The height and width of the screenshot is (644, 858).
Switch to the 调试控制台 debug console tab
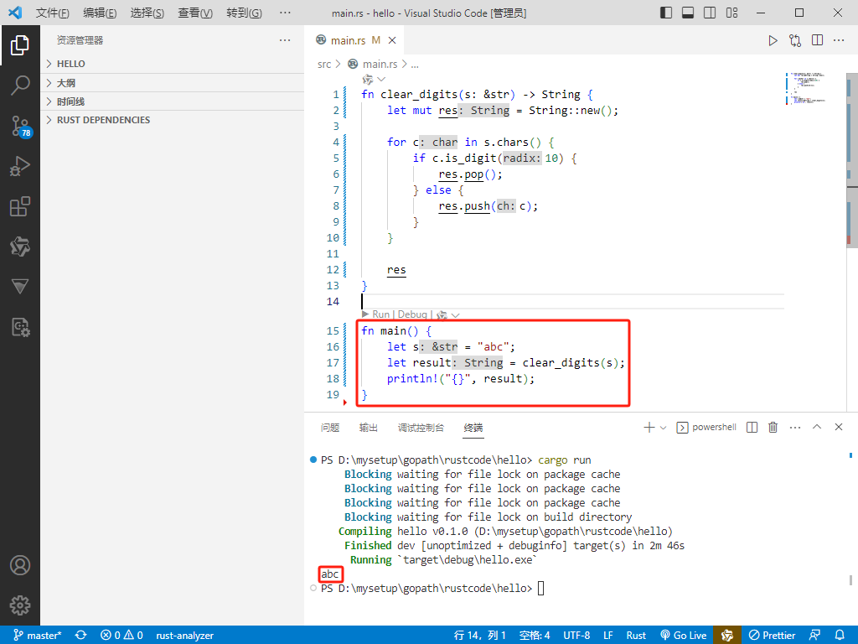[421, 428]
